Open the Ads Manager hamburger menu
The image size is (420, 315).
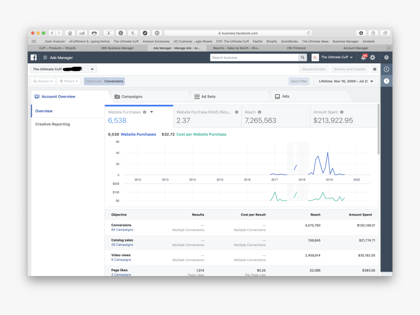point(45,58)
